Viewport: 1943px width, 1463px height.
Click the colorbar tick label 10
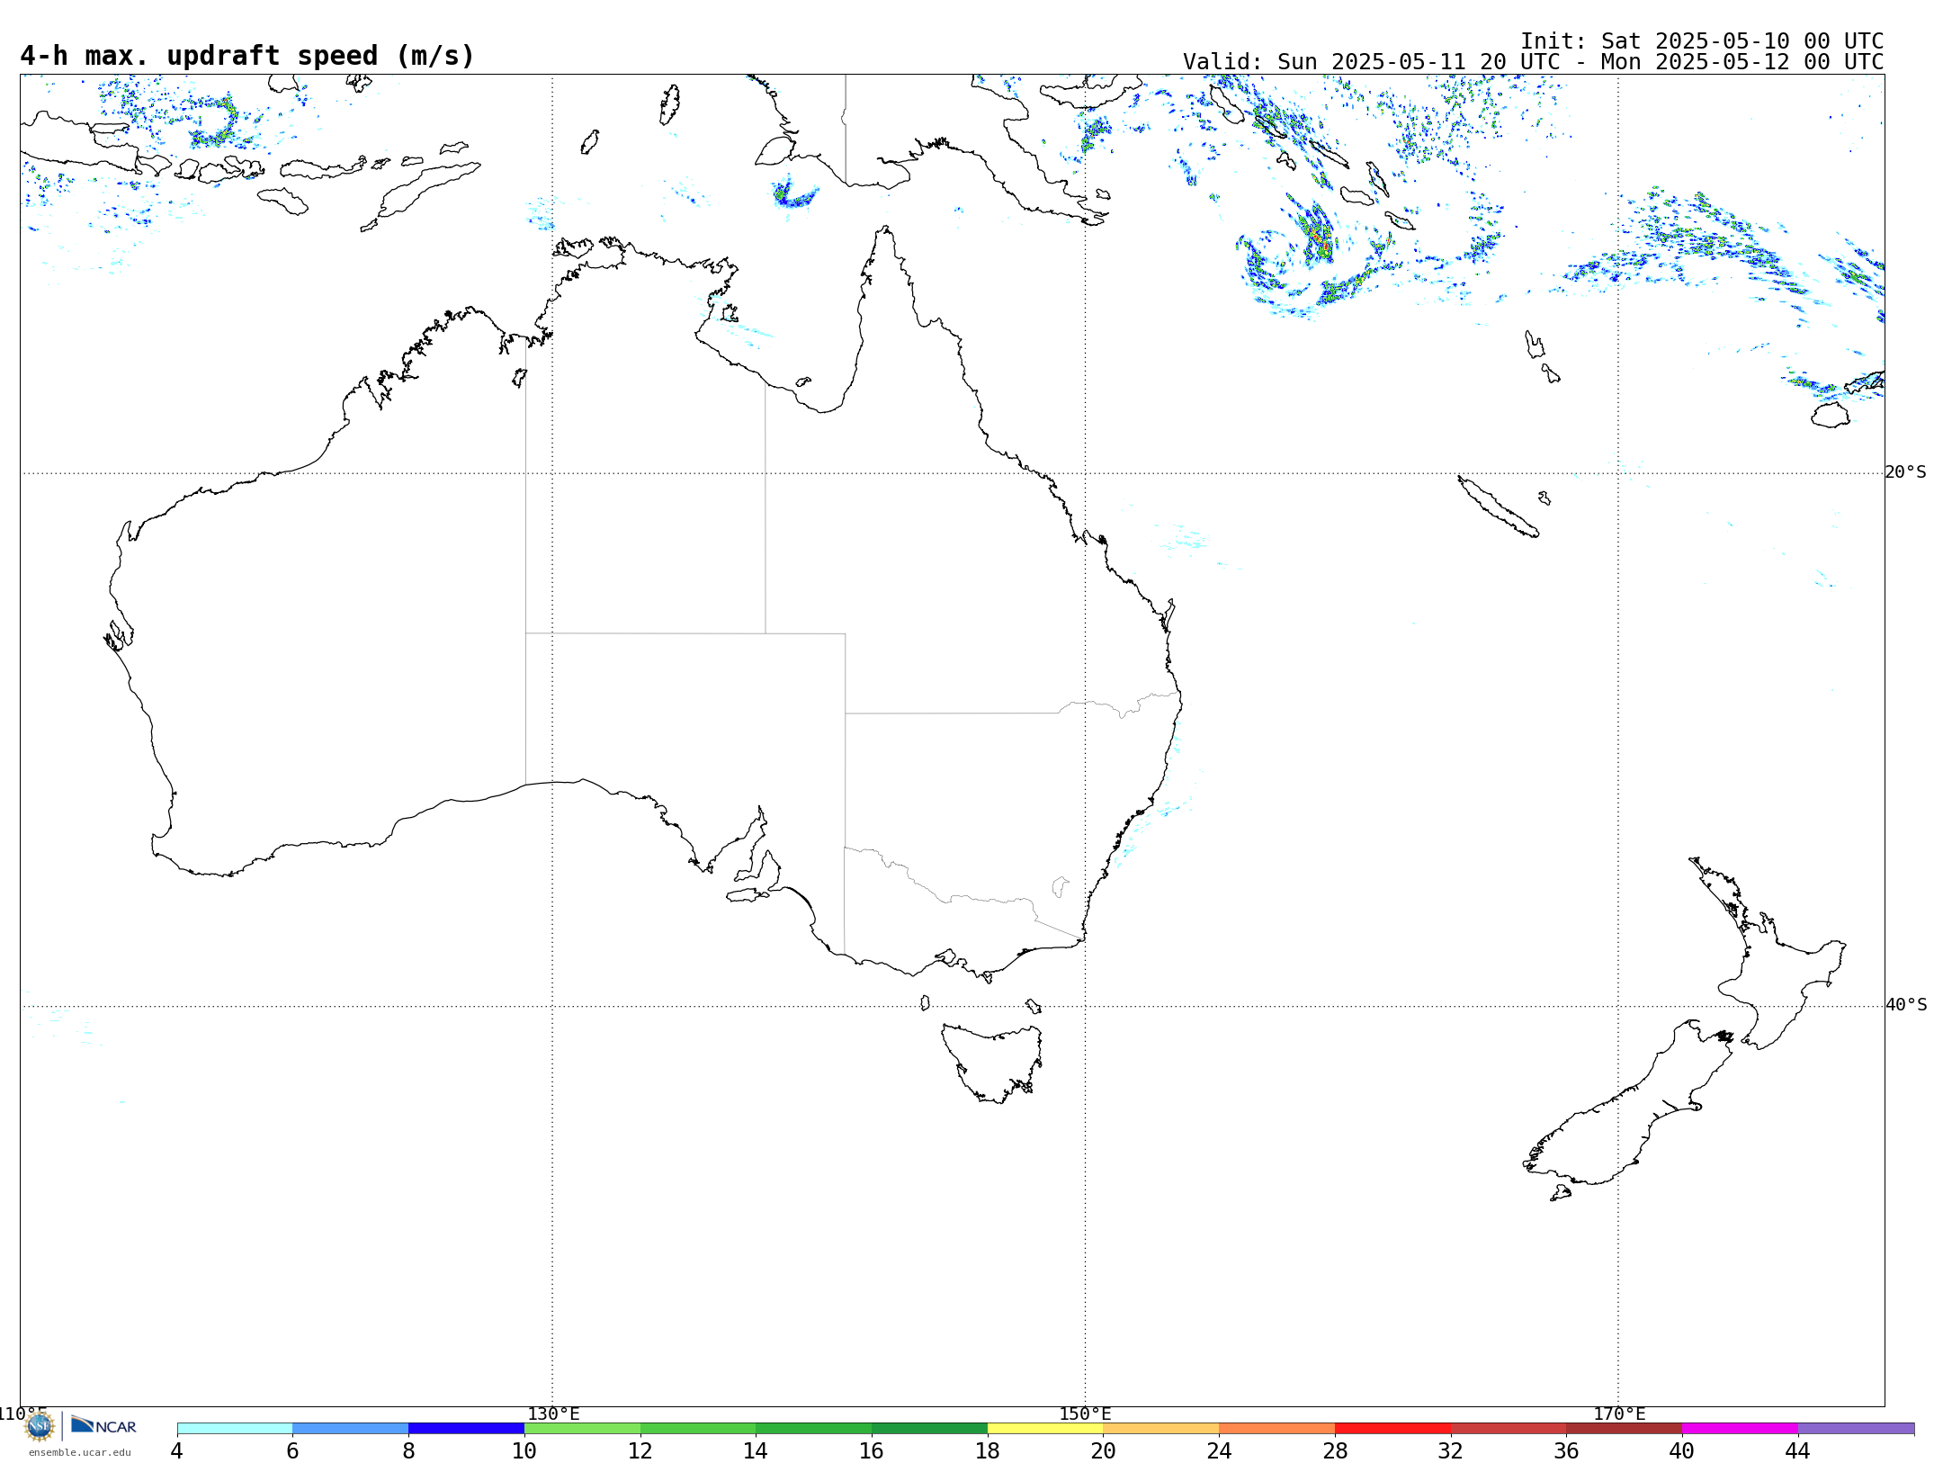tap(524, 1451)
